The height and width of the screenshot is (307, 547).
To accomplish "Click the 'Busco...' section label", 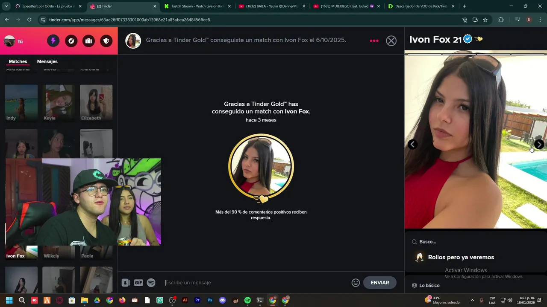I will pos(428,242).
